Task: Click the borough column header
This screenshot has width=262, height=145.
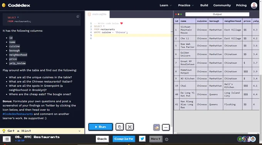Action: (x=215, y=21)
